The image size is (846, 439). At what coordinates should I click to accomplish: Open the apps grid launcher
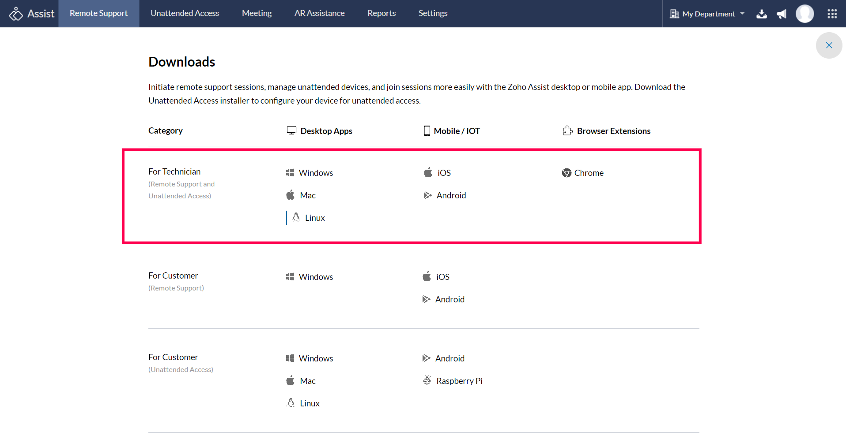[832, 14]
